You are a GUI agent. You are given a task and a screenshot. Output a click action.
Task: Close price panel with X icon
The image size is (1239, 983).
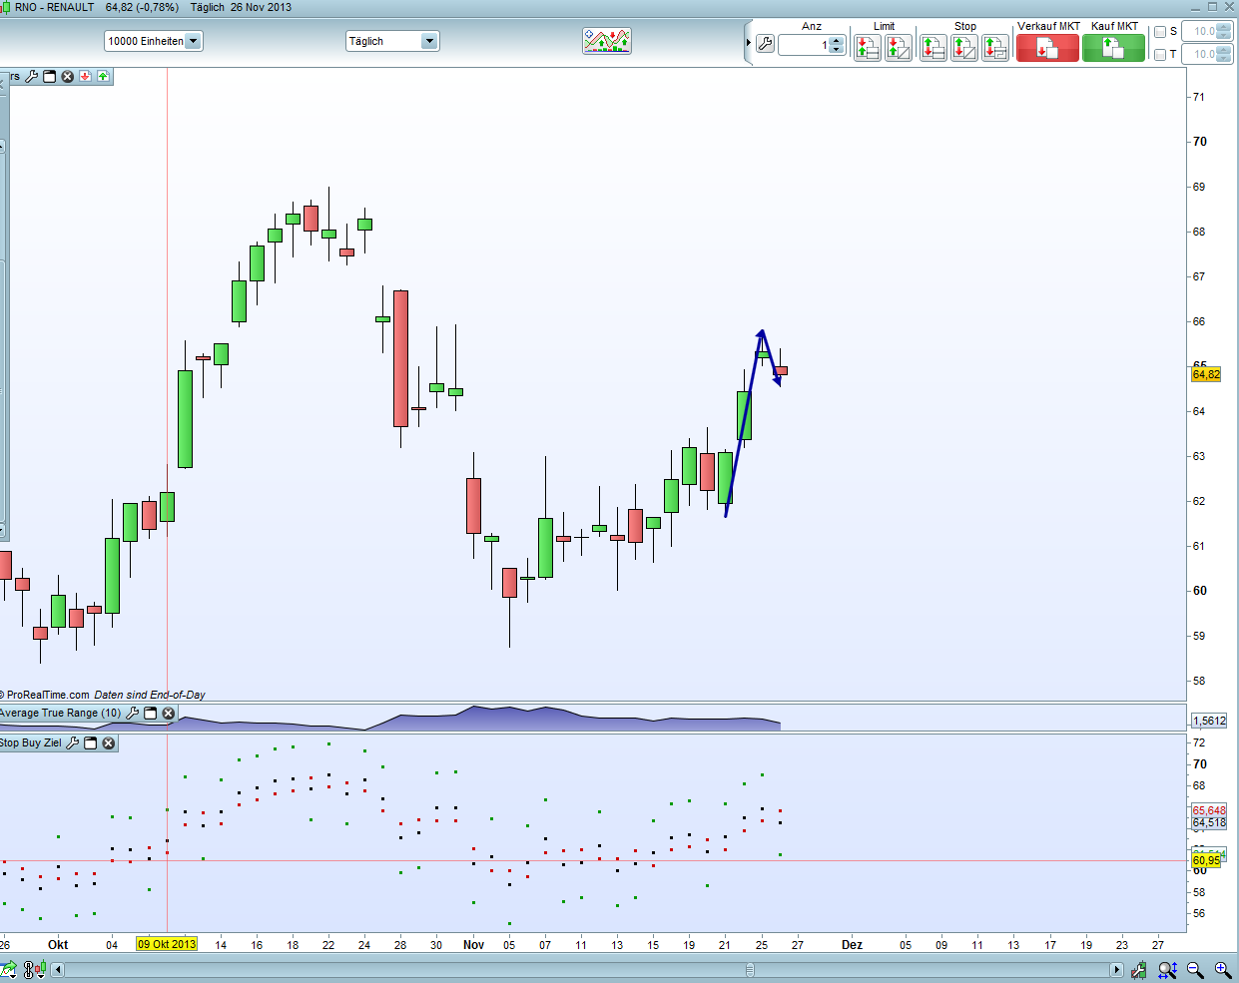[x=68, y=76]
